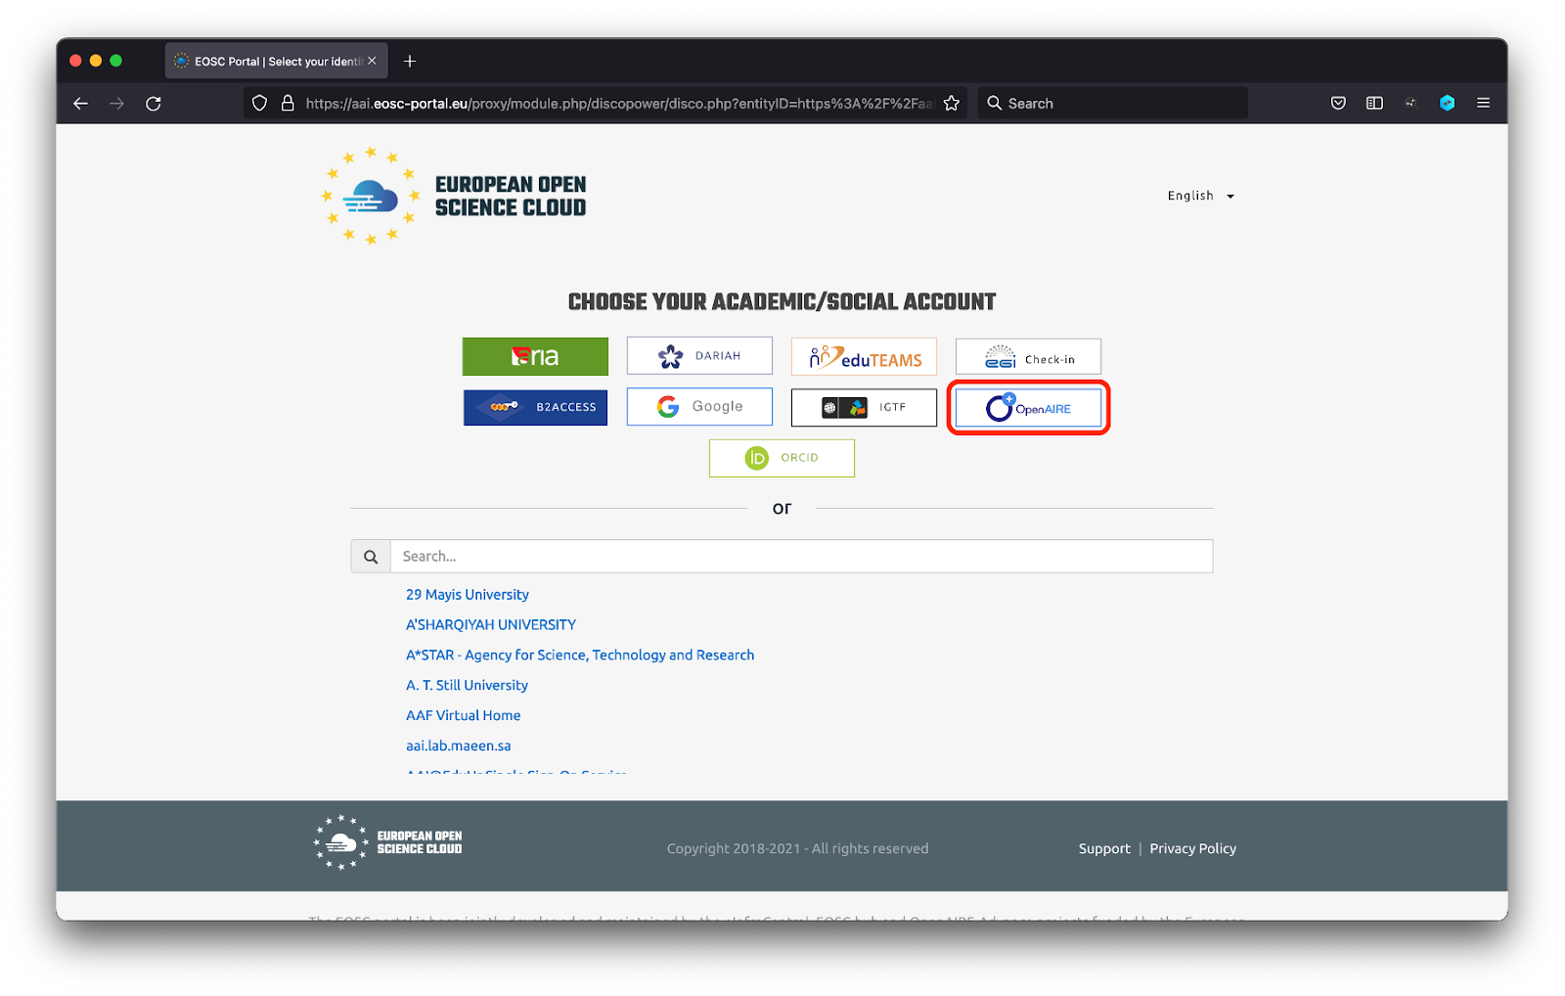Image resolution: width=1565 pixels, height=996 pixels.
Task: Go back to the previous page
Action: (x=80, y=104)
